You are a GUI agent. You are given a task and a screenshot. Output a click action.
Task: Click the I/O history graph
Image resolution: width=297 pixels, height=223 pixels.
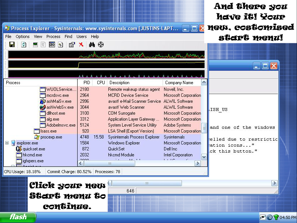pos(106,74)
